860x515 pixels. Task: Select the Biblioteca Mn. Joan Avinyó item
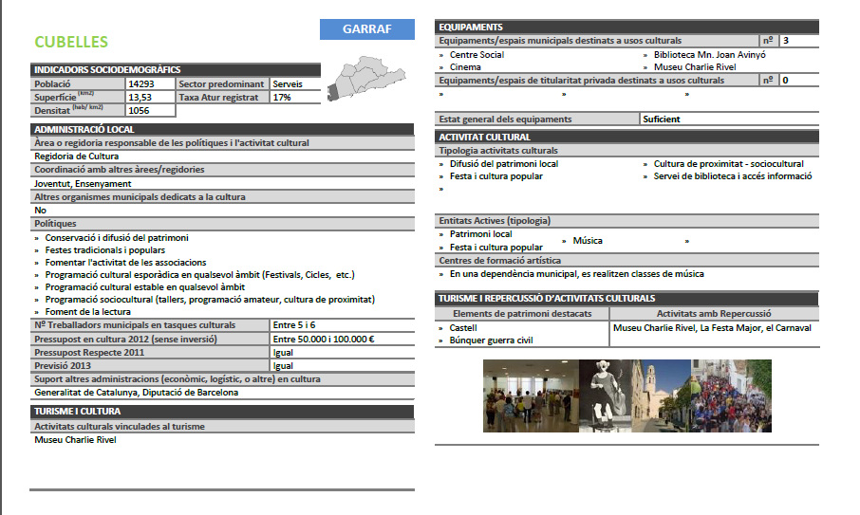pos(710,55)
